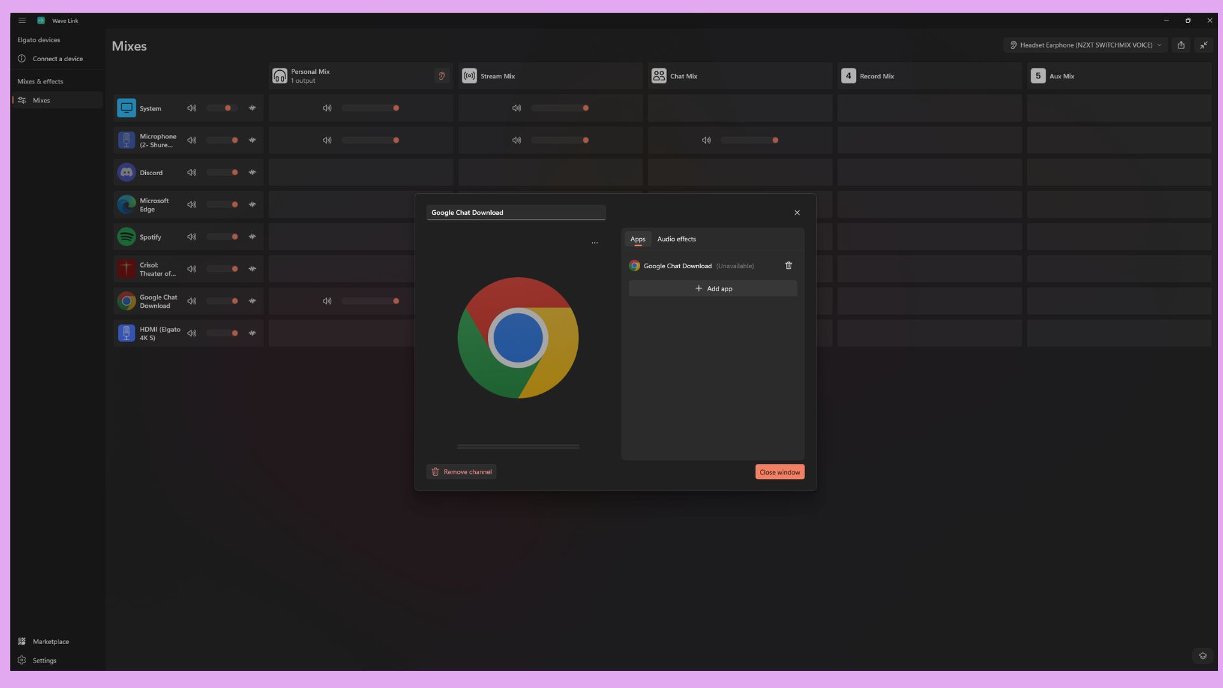The height and width of the screenshot is (688, 1223).
Task: Open the hamburger menu
Action: 22,20
